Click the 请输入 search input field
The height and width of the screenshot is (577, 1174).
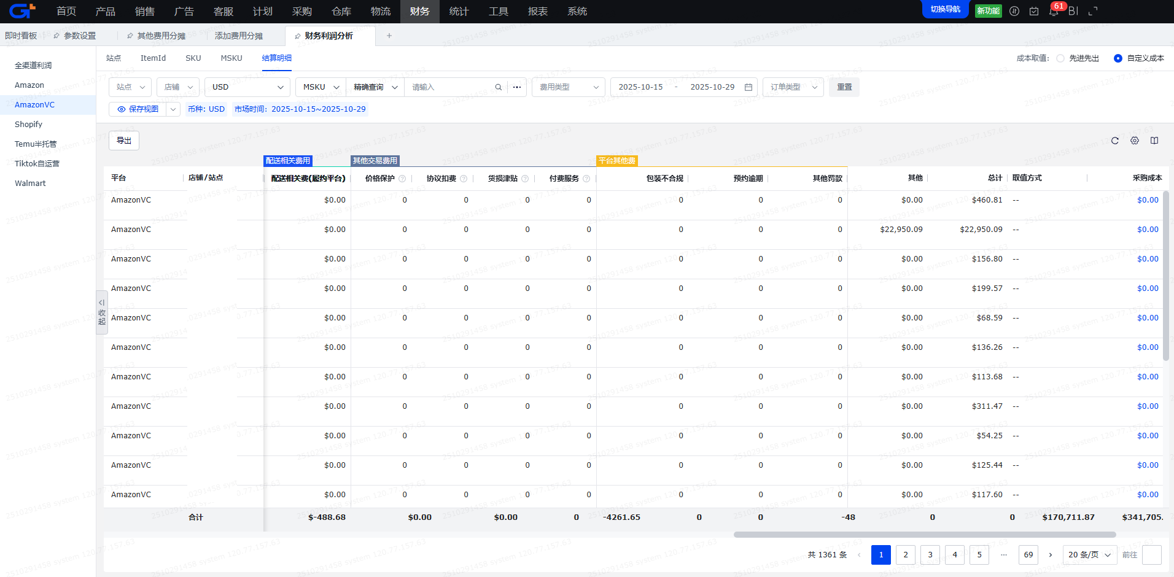point(451,87)
